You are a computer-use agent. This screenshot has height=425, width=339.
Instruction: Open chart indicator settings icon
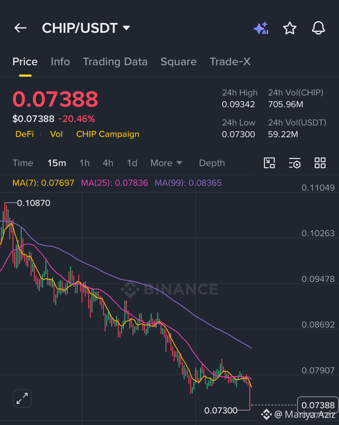(x=294, y=163)
